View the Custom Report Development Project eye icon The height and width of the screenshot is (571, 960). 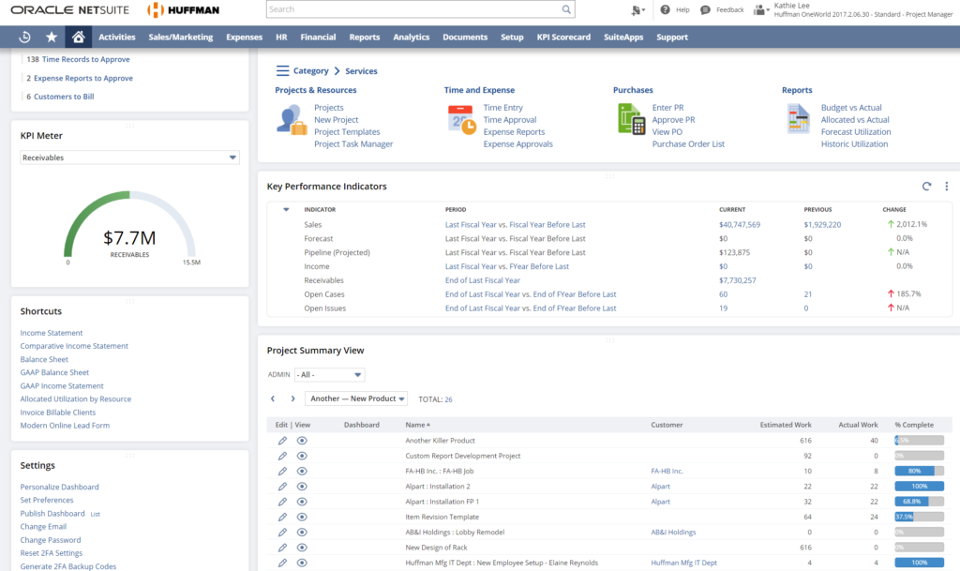tap(302, 456)
